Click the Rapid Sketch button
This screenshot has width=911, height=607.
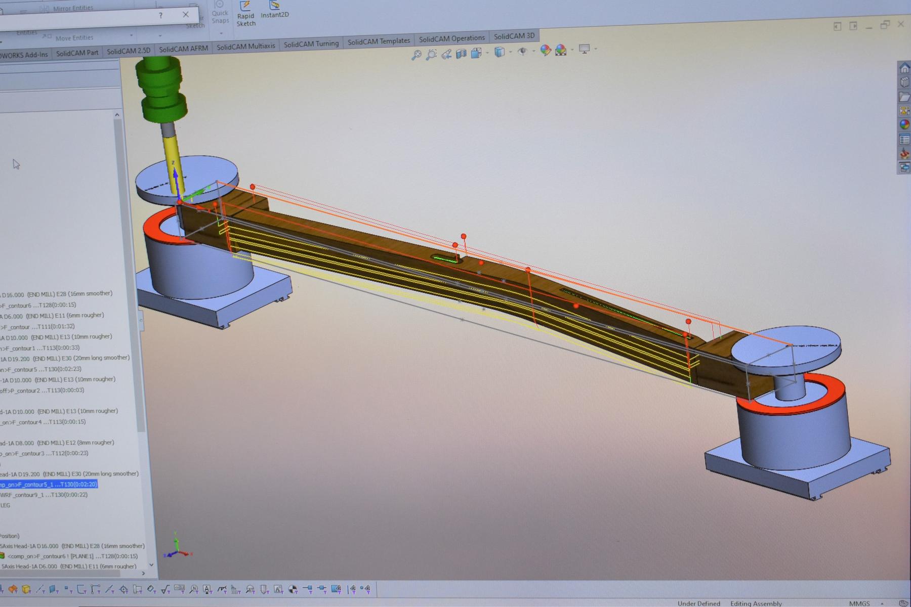point(246,14)
